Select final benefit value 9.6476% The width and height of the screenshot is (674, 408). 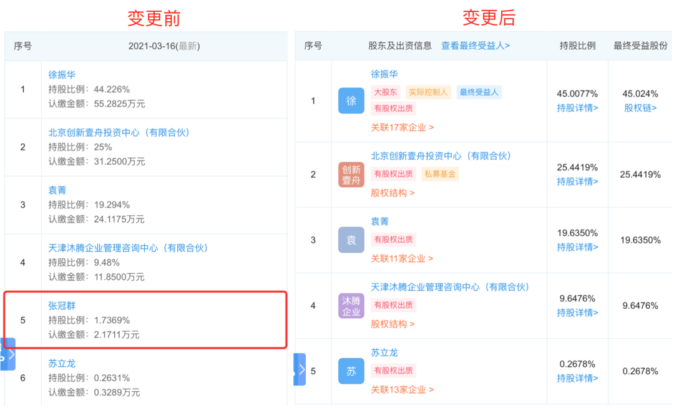point(640,306)
